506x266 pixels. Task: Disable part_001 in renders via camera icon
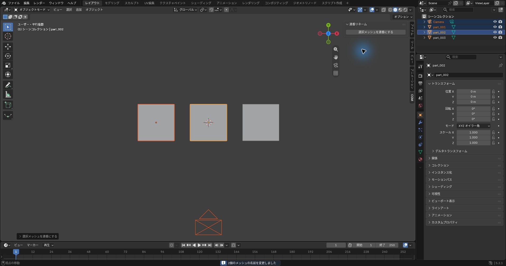point(500,27)
